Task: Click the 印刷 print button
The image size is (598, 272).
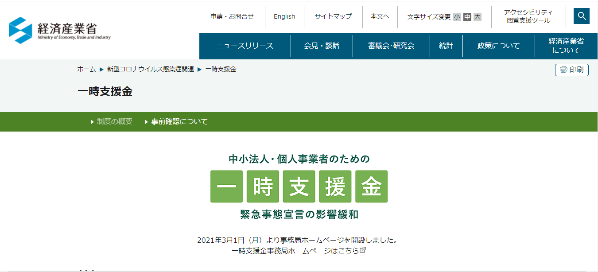Action: pos(571,70)
